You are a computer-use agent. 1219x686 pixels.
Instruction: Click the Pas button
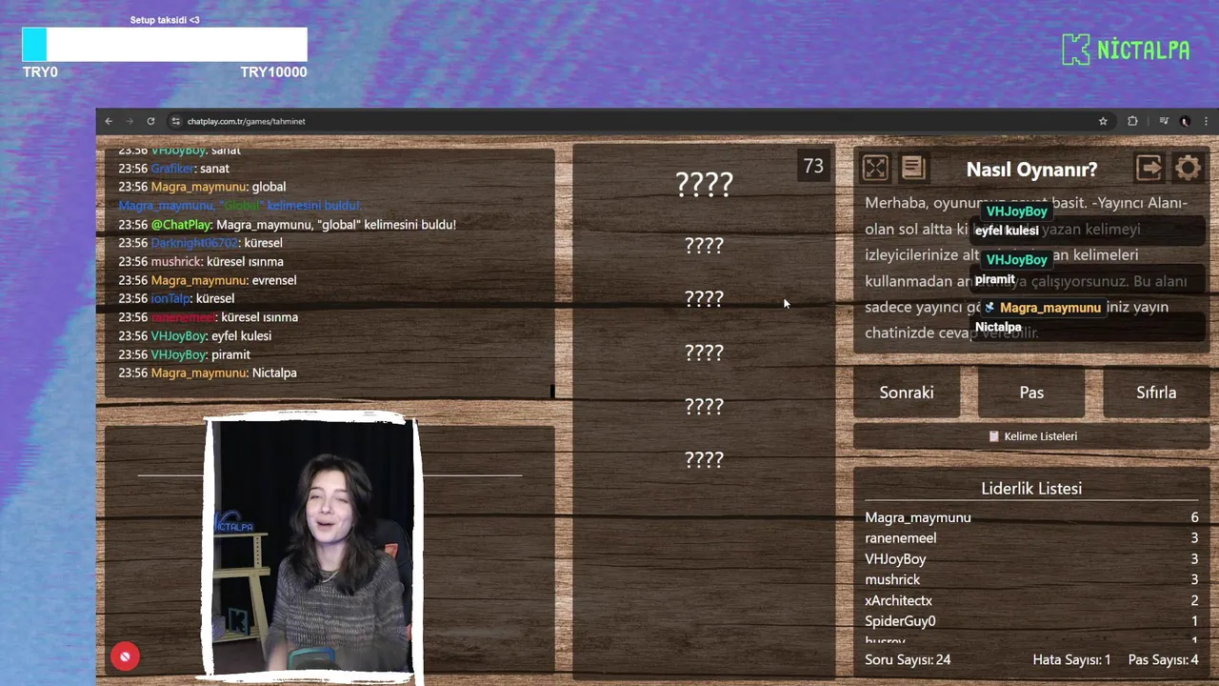point(1031,393)
